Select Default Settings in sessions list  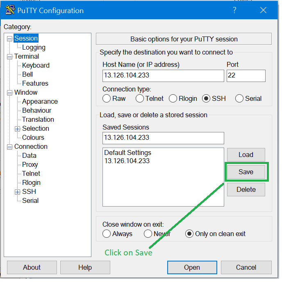click(127, 152)
